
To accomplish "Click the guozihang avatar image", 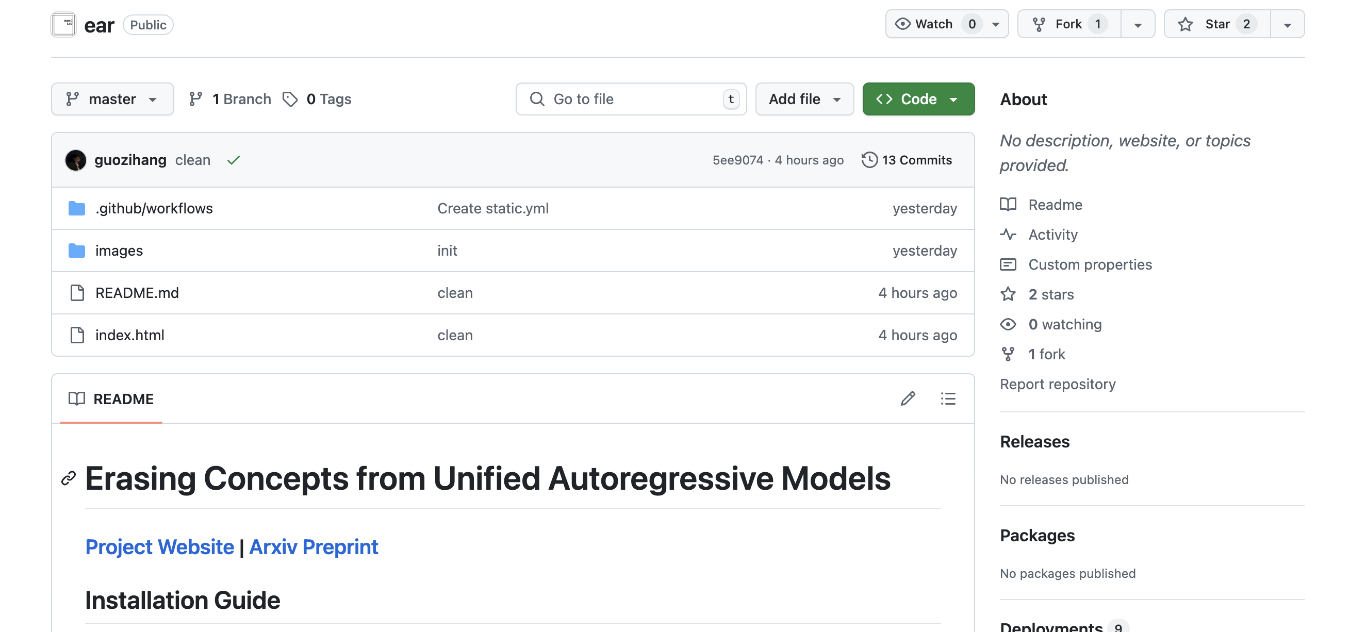I will tap(75, 160).
